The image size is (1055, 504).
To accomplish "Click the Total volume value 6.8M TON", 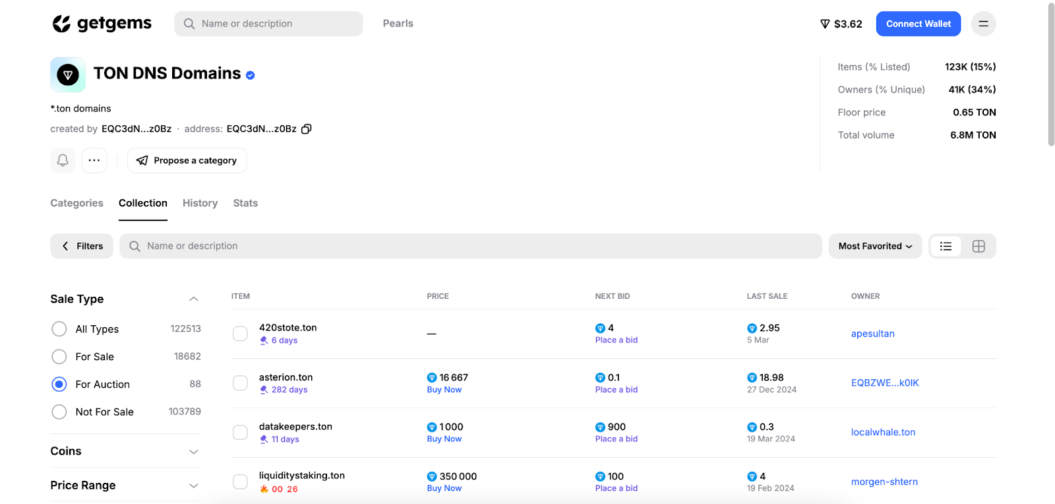I will point(973,135).
